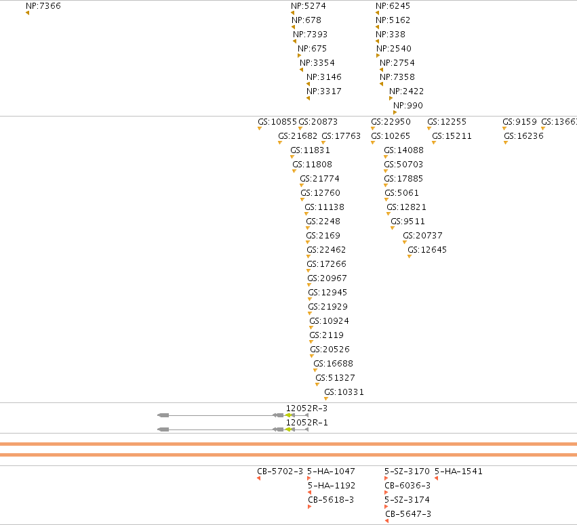
Task: Click the NP:7366 insertion marker
Action: [x=28, y=13]
